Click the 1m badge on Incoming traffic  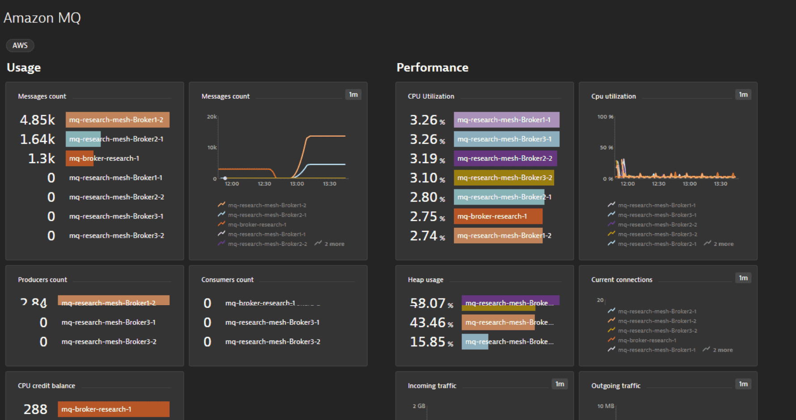[x=560, y=384]
